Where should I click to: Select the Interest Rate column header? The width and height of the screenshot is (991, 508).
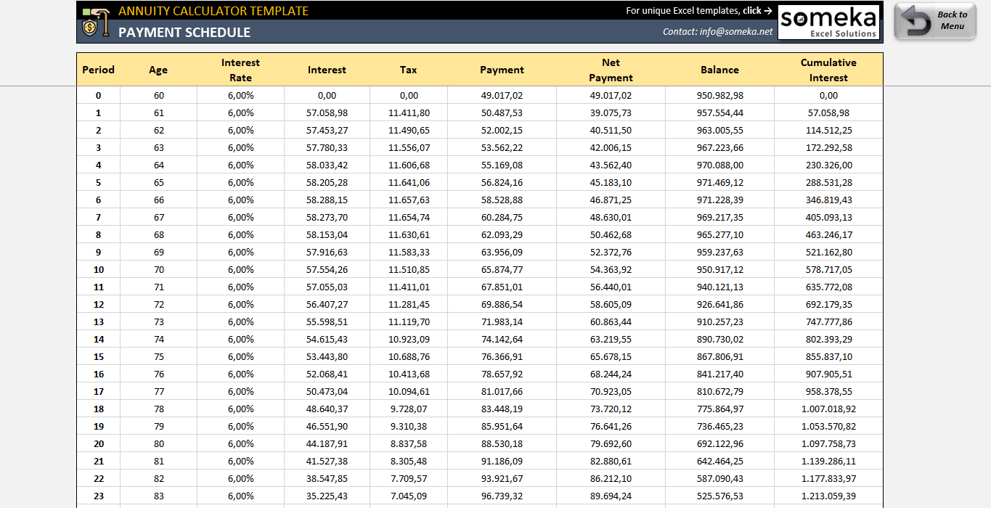pyautogui.click(x=240, y=70)
